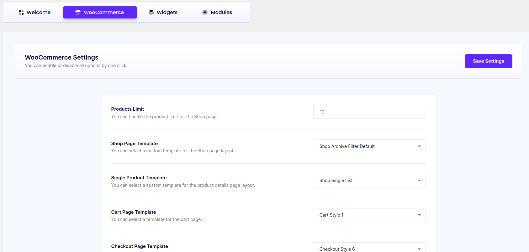Viewport: 529px width, 252px height.
Task: Click the Widgets cube icon
Action: [151, 12]
